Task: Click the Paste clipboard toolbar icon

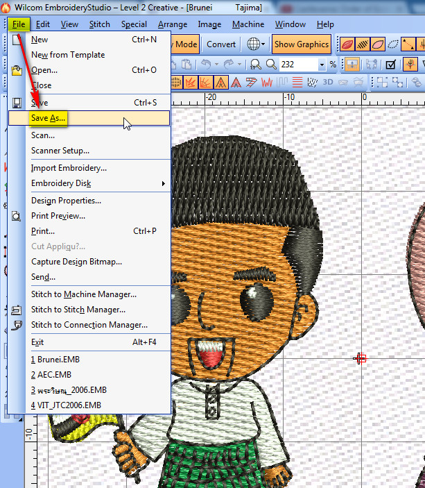Action: point(187,65)
